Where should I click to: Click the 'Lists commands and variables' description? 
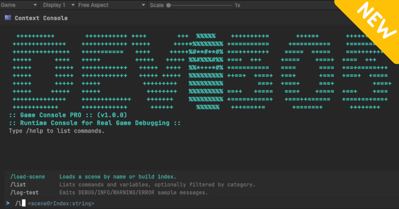(x=158, y=185)
